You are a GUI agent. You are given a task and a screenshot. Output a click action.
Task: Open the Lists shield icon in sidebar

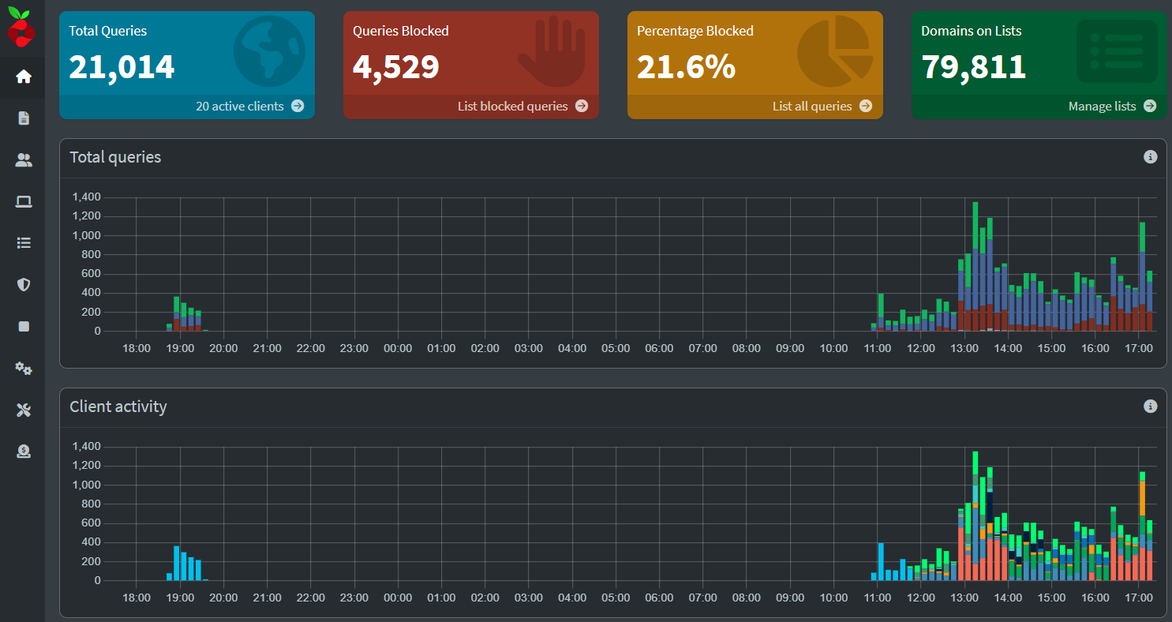click(24, 285)
